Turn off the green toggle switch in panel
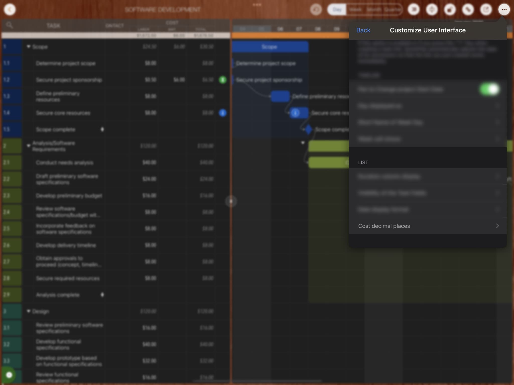514x385 pixels. (x=489, y=89)
